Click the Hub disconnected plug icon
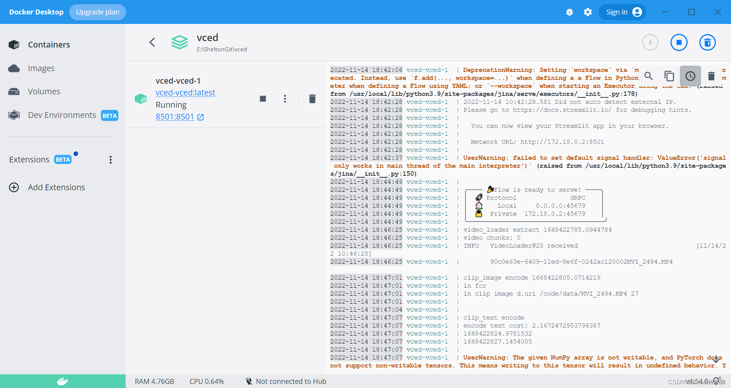The width and height of the screenshot is (731, 388). (249, 381)
